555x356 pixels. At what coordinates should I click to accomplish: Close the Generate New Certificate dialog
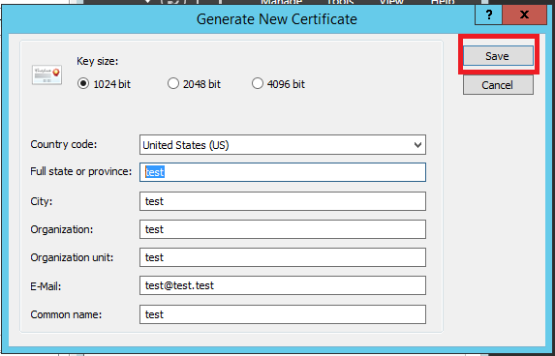click(x=524, y=15)
